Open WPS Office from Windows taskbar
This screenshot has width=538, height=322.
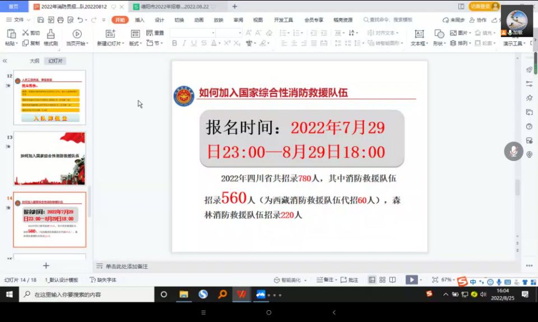tap(241, 294)
